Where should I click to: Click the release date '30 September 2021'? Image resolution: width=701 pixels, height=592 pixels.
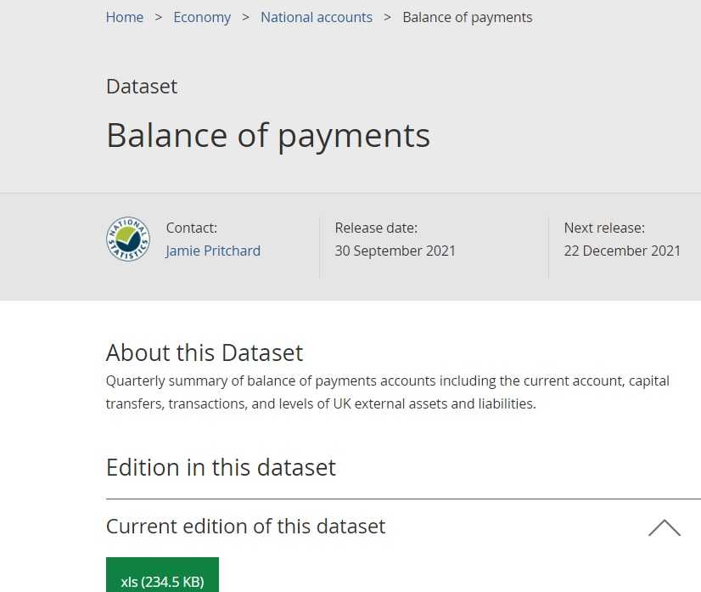coord(395,251)
